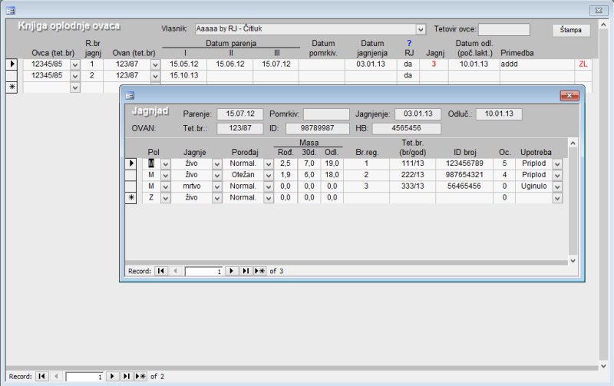The height and width of the screenshot is (386, 614).
Task: Open Jagnje dropdown for mrtvo row
Action: coord(218,186)
